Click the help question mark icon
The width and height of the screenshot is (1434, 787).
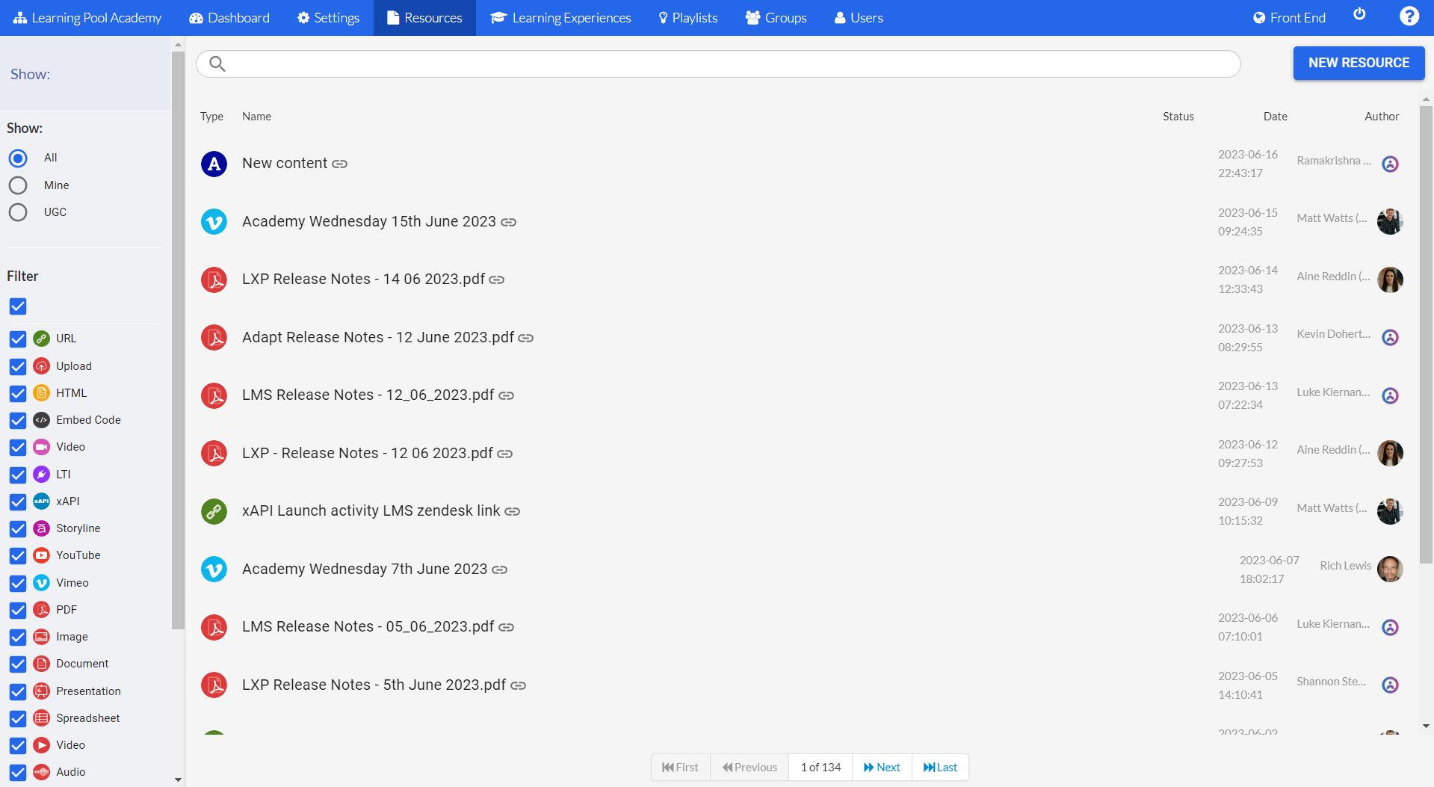1409,16
